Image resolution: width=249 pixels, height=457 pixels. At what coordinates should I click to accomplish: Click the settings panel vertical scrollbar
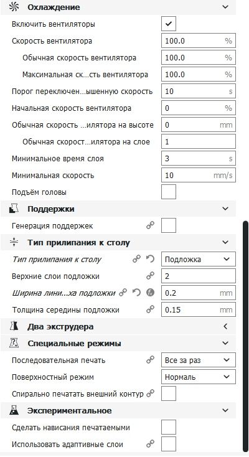[245, 337]
